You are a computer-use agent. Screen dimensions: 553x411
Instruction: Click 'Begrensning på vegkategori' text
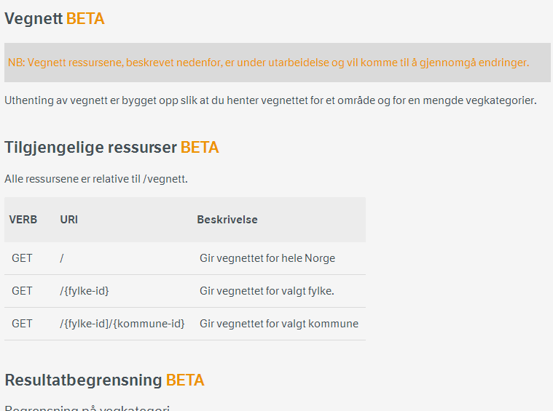click(87, 408)
